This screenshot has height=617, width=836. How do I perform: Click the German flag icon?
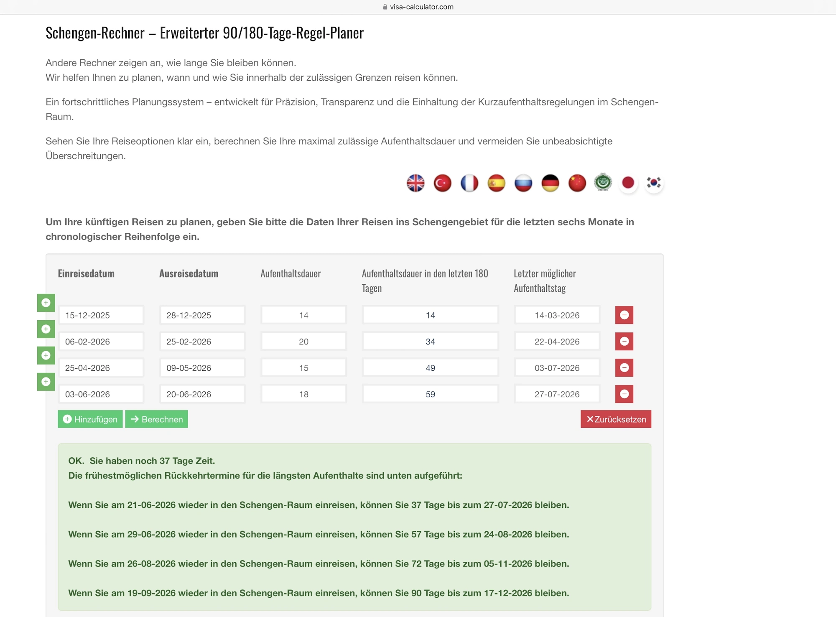coord(550,183)
